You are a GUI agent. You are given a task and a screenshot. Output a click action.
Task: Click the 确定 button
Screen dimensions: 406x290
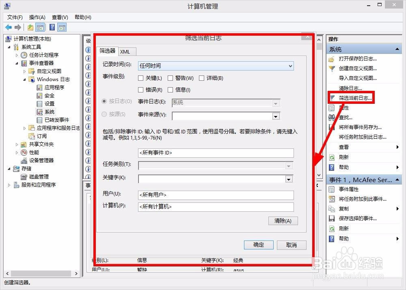[x=259, y=245]
